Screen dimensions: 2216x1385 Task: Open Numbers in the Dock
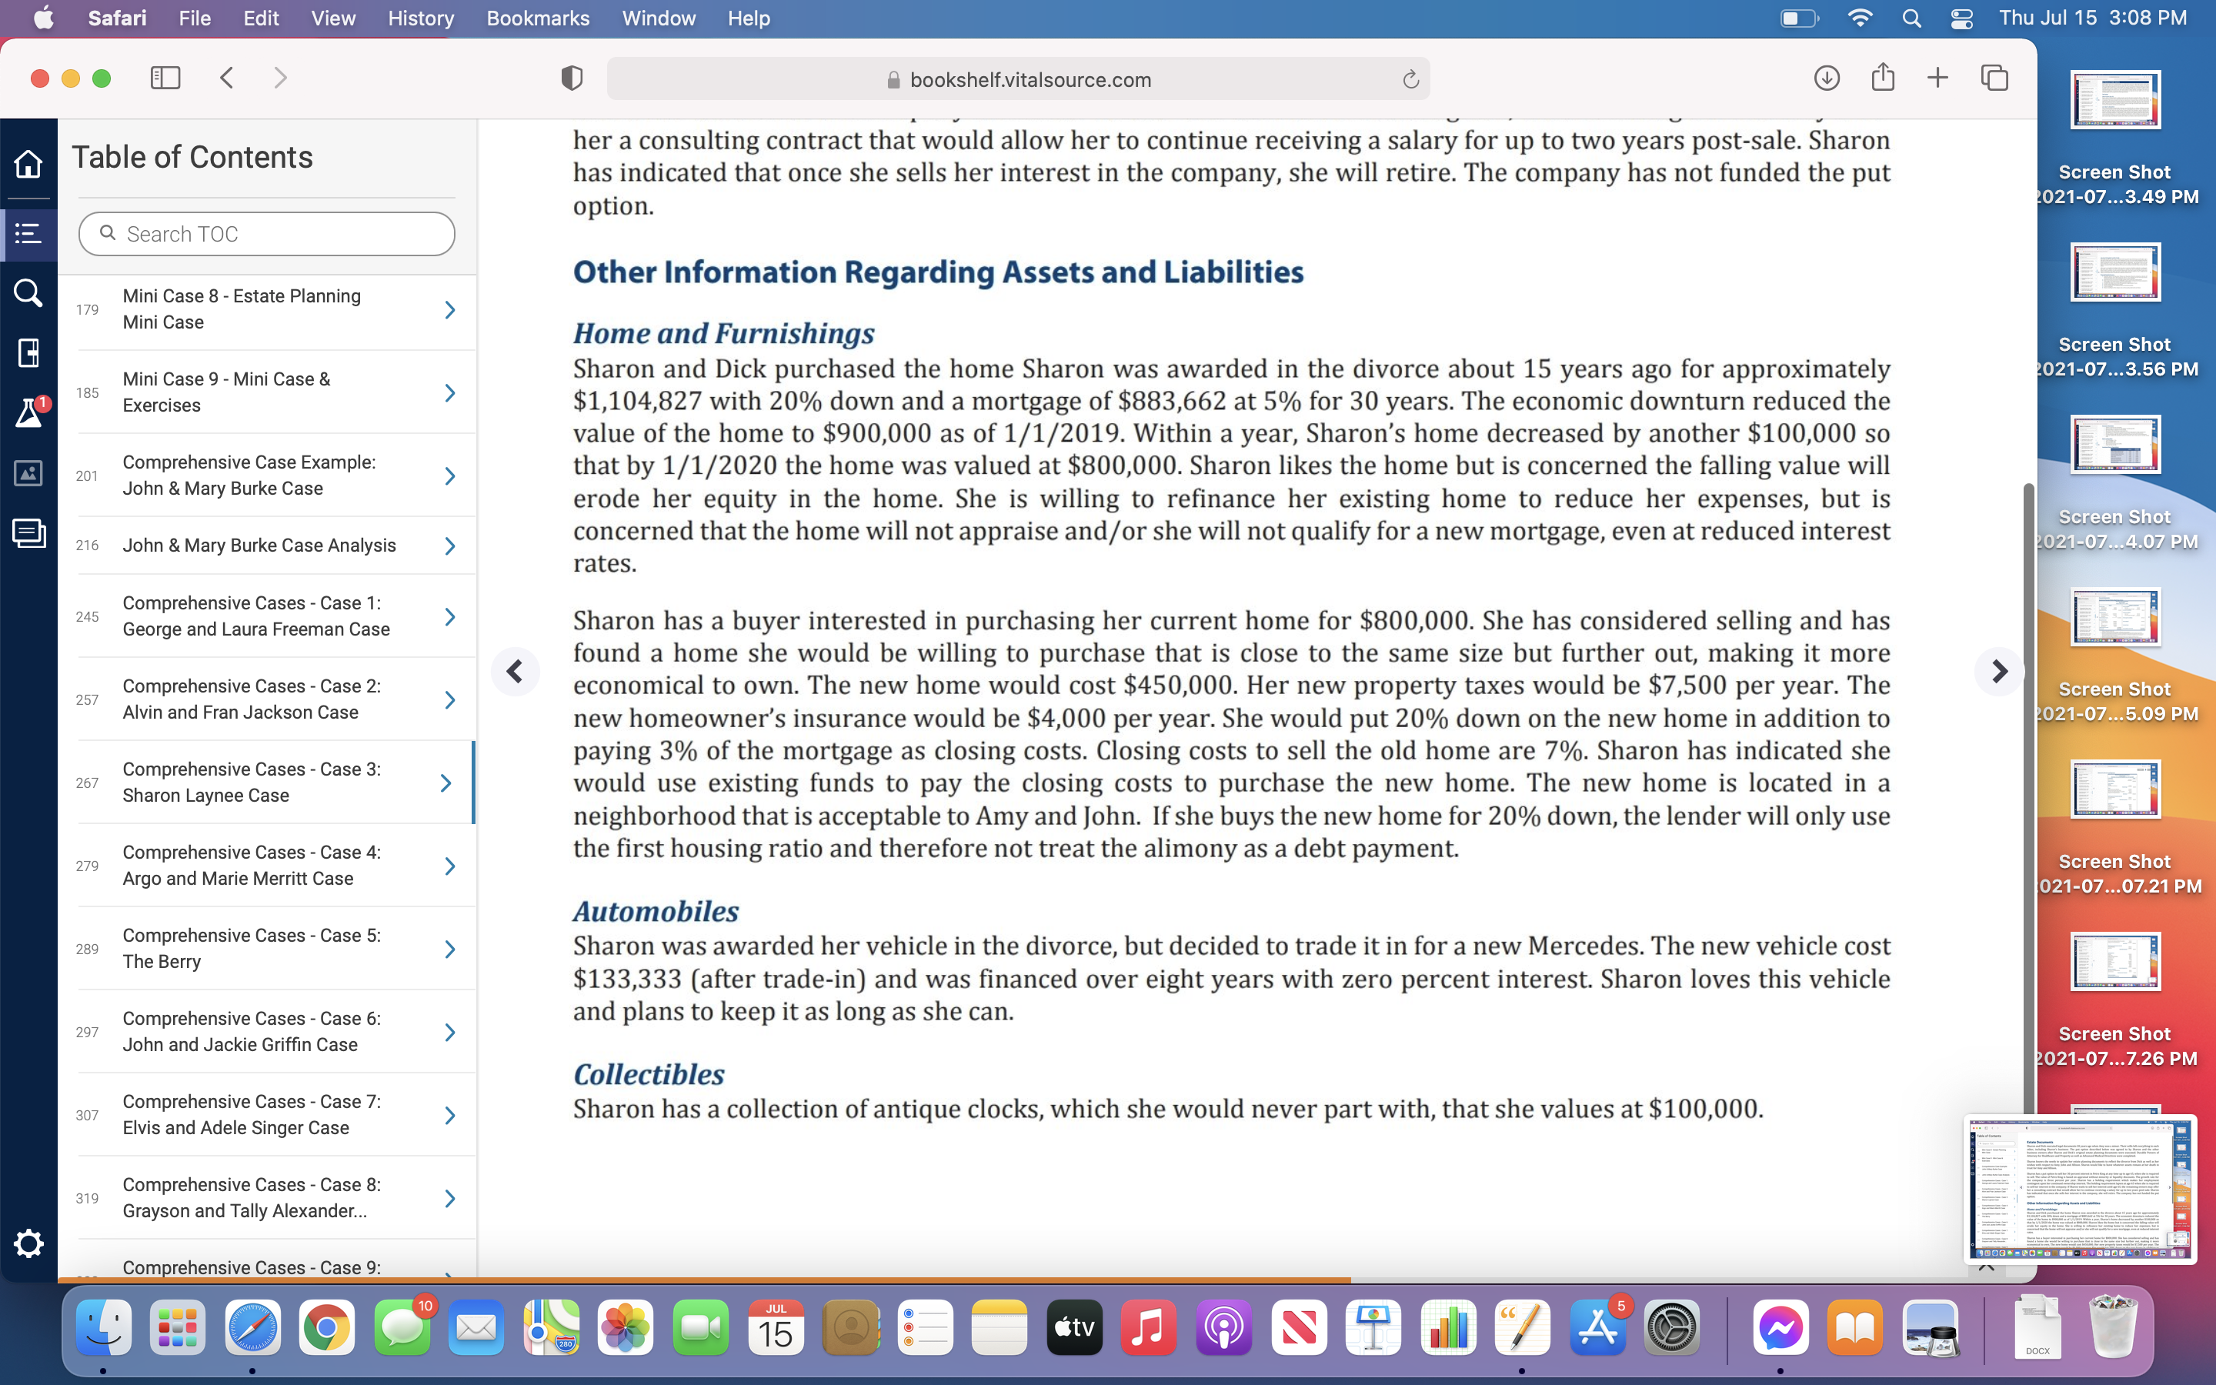1448,1327
